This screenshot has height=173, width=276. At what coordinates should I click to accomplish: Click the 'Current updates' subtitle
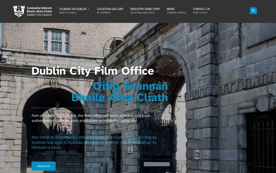[176, 13]
